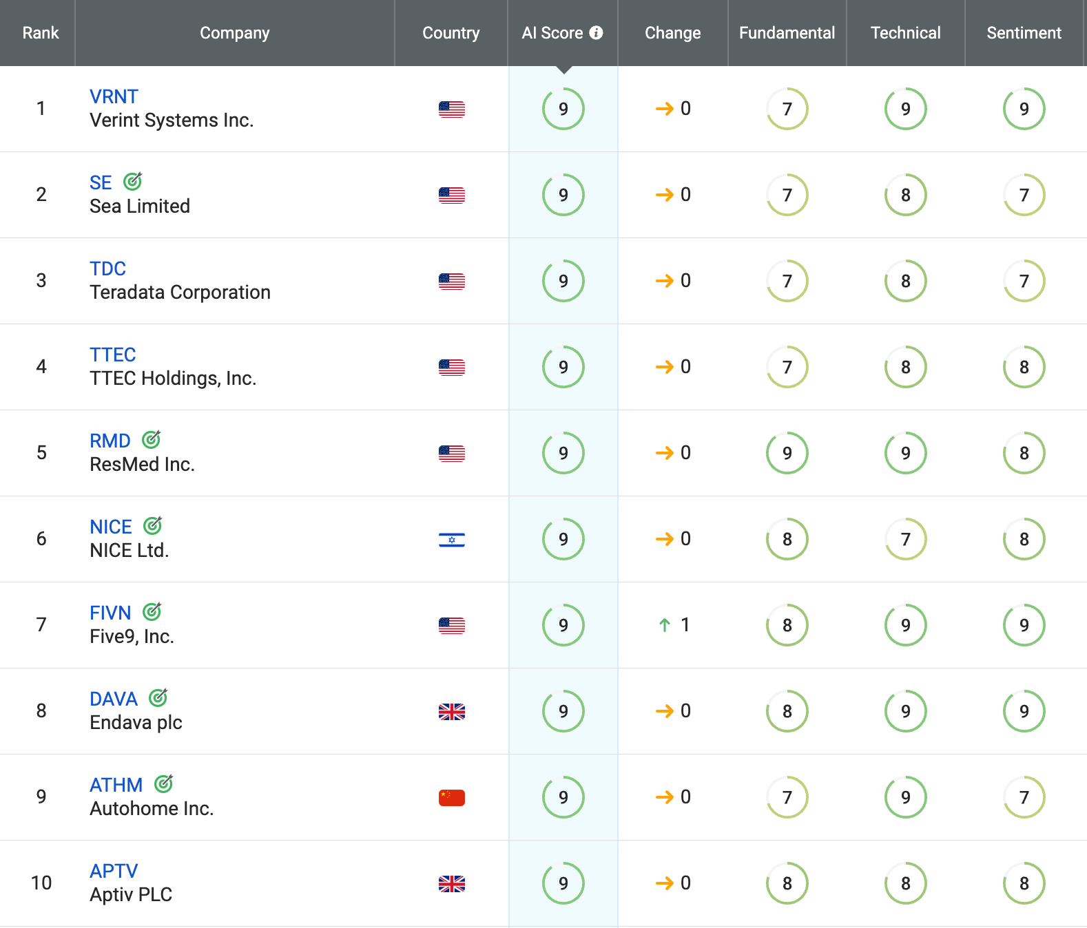Viewport: 1087px width, 928px height.
Task: Sort by the Sentiment column header
Action: (1024, 32)
